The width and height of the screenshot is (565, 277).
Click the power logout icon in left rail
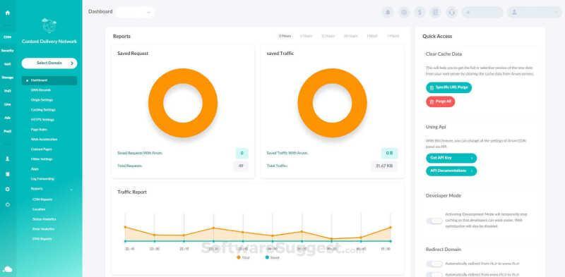[8, 204]
